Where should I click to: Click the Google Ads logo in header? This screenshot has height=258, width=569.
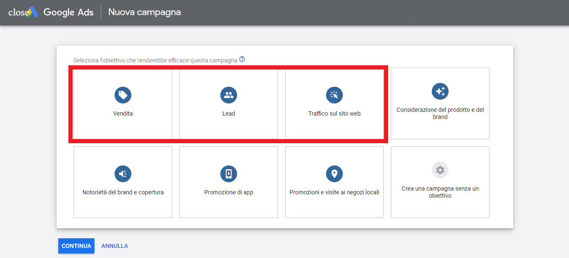(x=34, y=12)
